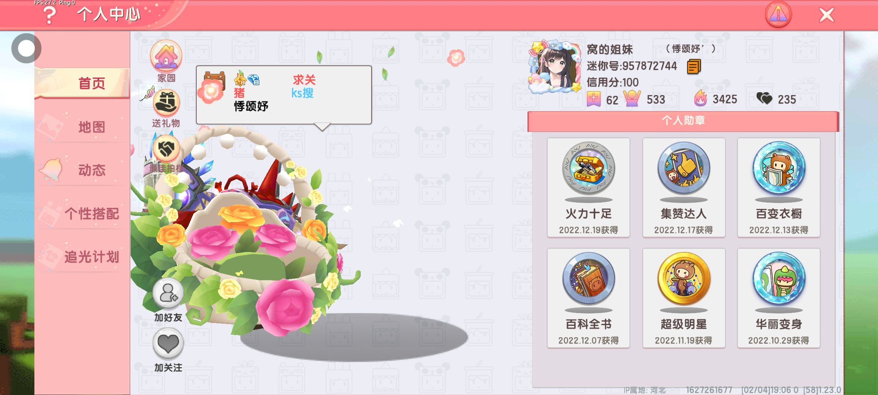Image resolution: width=878 pixels, height=395 pixels.
Task: Open the 超级明星 gold medal
Action: [x=683, y=298]
